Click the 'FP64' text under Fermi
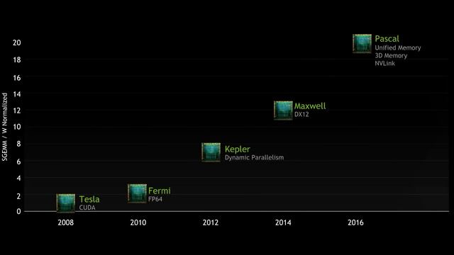The height and width of the screenshot is (255, 454). point(155,199)
